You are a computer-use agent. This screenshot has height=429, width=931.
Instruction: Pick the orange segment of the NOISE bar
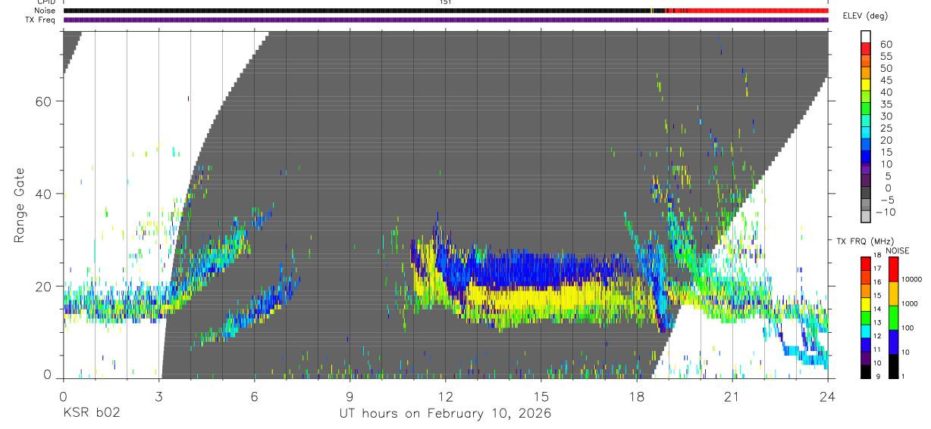click(x=893, y=294)
